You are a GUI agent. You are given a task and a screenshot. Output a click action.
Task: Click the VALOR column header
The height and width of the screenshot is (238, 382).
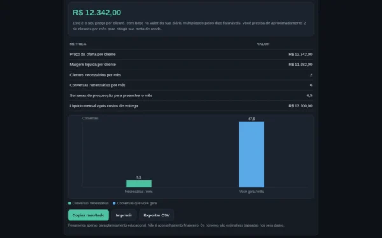[x=263, y=44]
